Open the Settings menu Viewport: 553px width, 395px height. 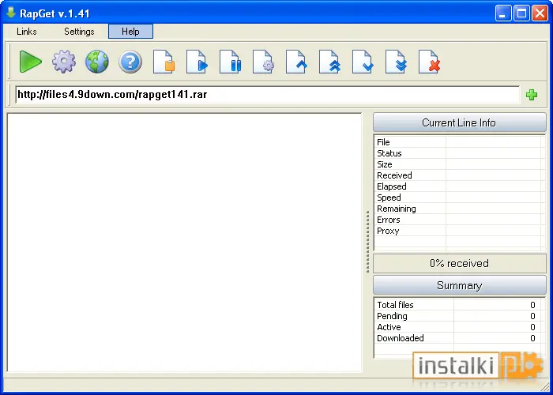click(x=79, y=32)
